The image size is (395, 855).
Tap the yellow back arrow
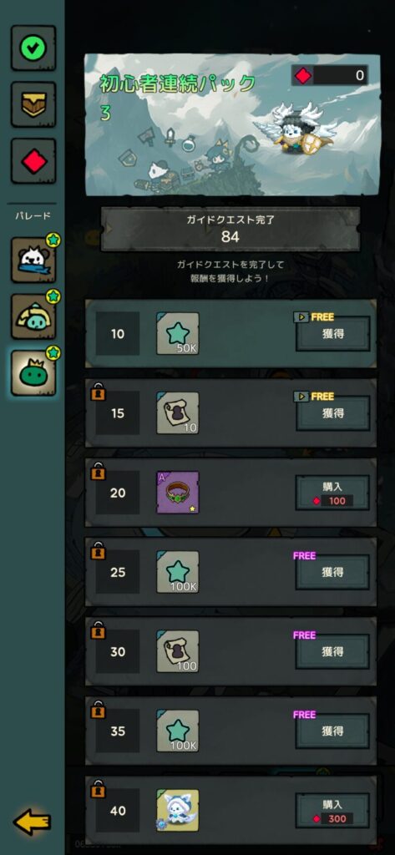point(32,822)
